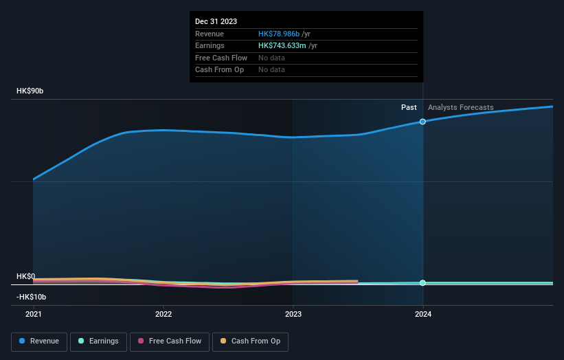
Task: Click the blue Revenue data point marker
Action: 422,122
